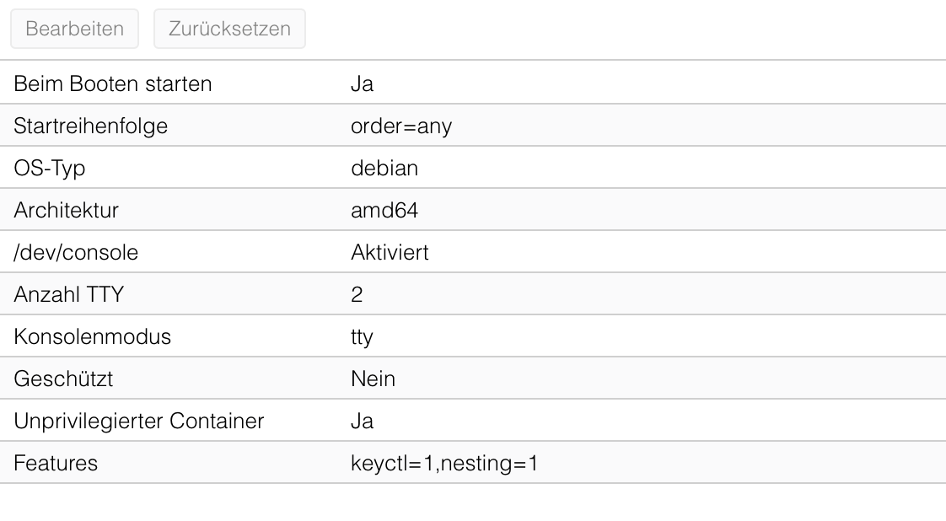Click the amd64 value
946x521 pixels.
click(384, 210)
